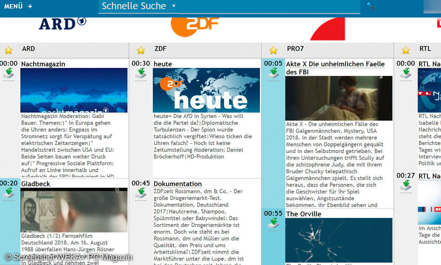
Task: Click The Orville preview thumbnail
Action: tap(339, 240)
